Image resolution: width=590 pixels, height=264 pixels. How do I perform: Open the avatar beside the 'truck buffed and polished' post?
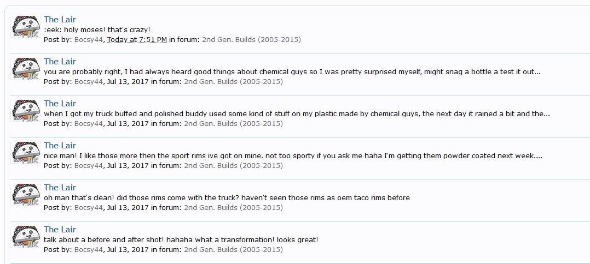tap(26, 111)
